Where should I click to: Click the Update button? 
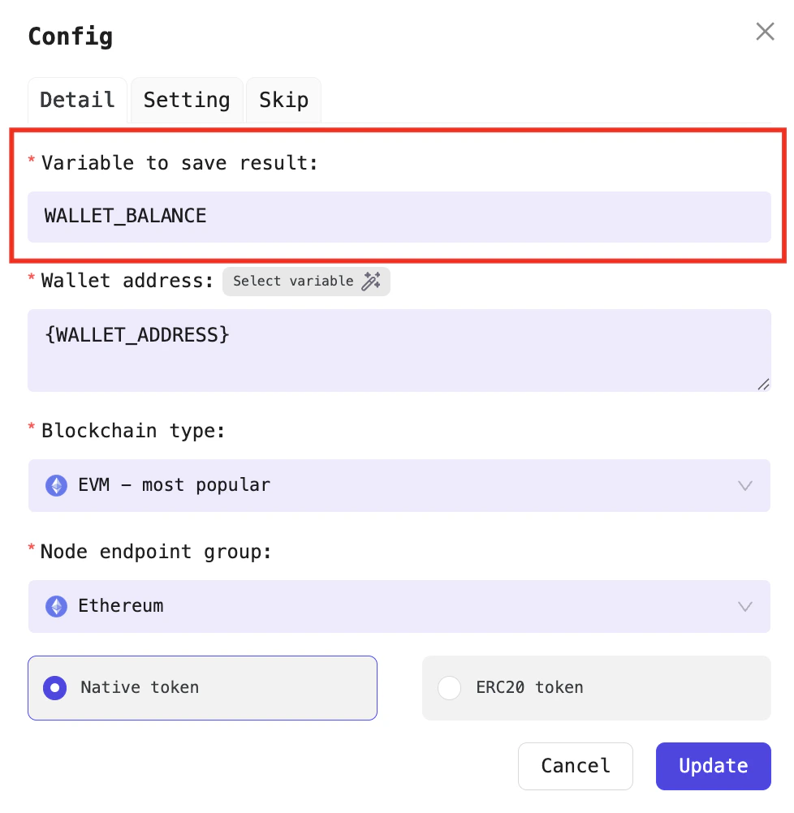click(x=713, y=765)
